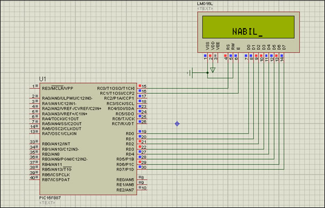This screenshot has width=325, height=208.
Task: Click the RB7/ICSPDAT pin label
Action: pos(56,180)
